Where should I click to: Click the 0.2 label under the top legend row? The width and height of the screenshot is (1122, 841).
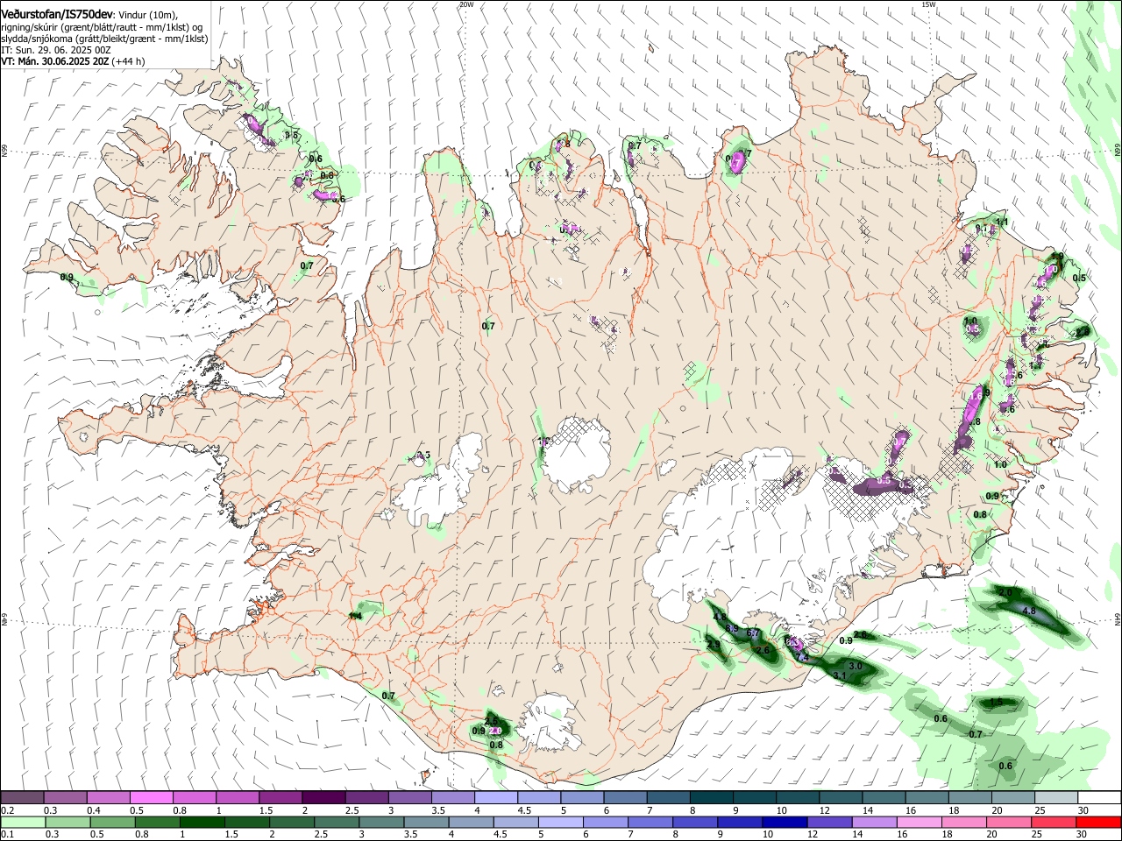8,810
